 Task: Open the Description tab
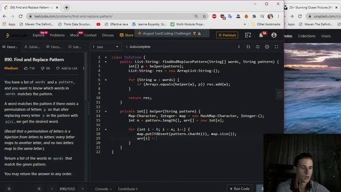(x=10, y=47)
